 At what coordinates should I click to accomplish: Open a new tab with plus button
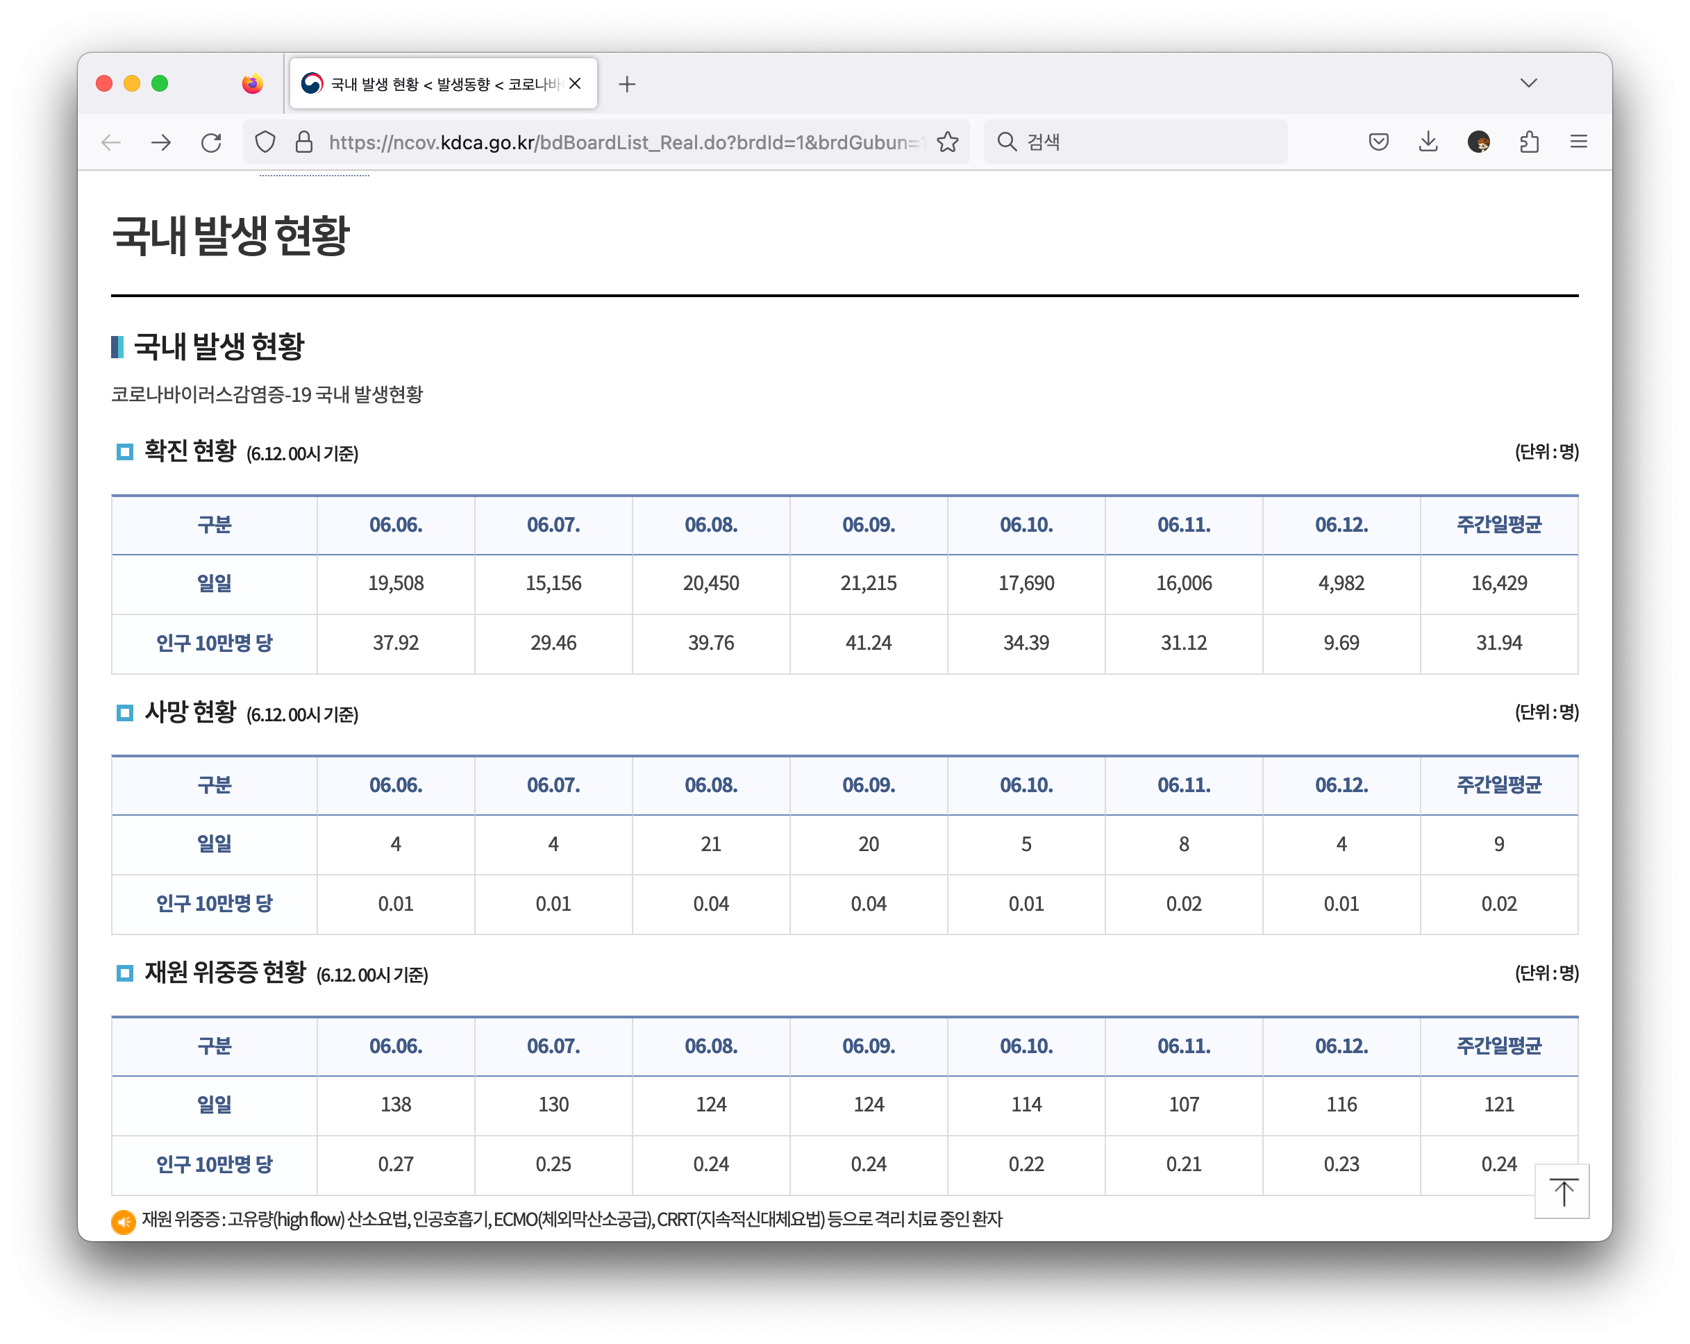pos(626,84)
